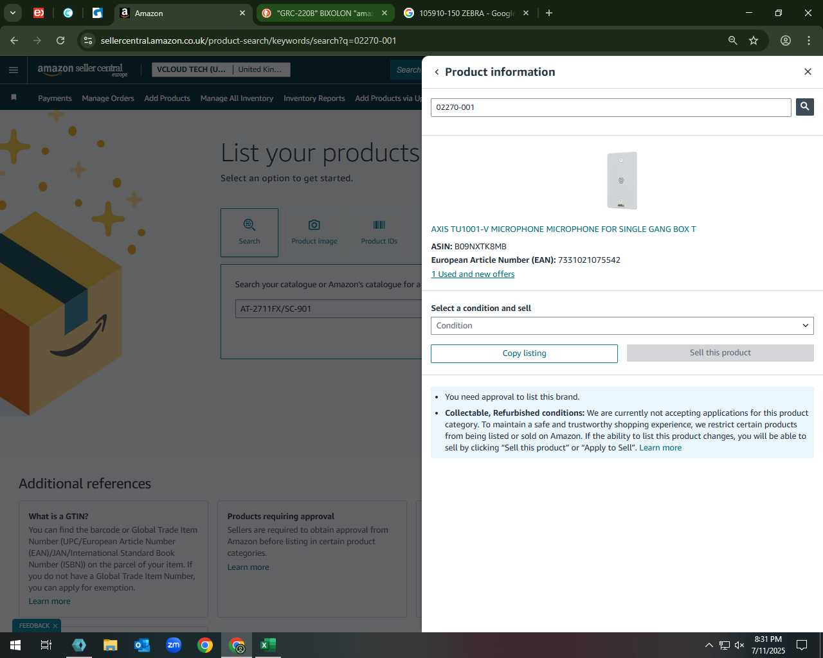This screenshot has height=658, width=823.
Task: Open Manage Orders in the navigation bar
Action: (x=108, y=98)
